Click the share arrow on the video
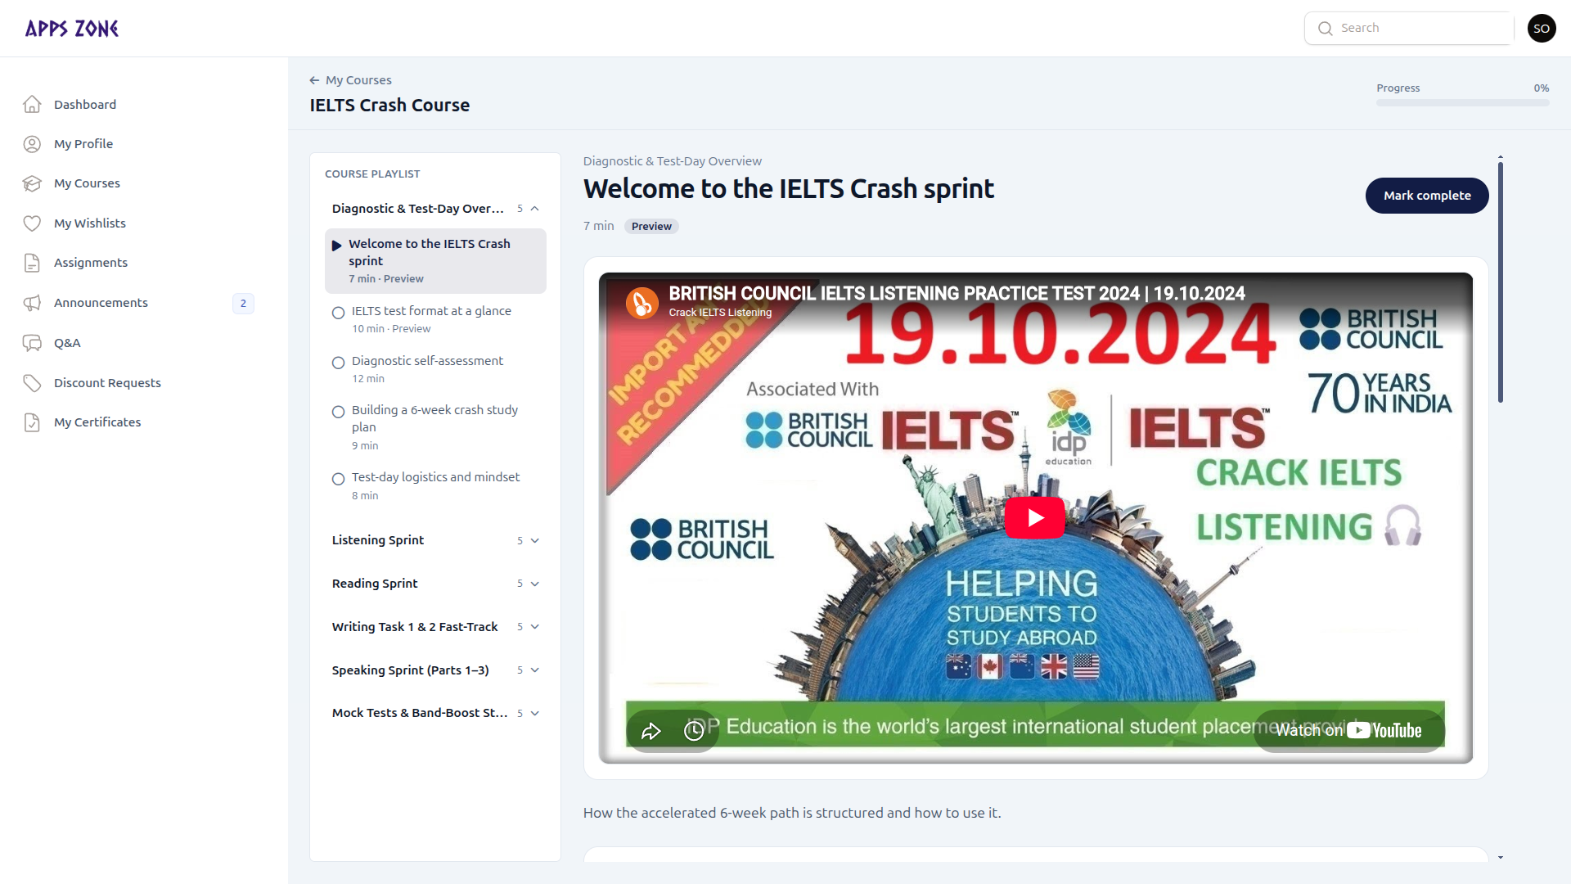Viewport: 1571px width, 884px height. coord(651,731)
